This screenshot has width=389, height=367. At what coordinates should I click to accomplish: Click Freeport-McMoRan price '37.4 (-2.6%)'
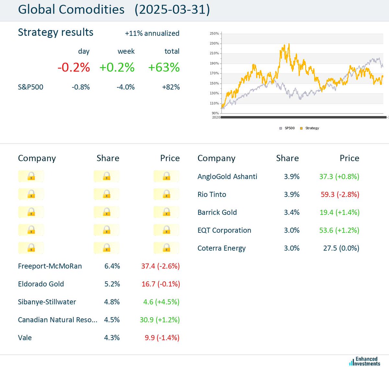pyautogui.click(x=160, y=266)
